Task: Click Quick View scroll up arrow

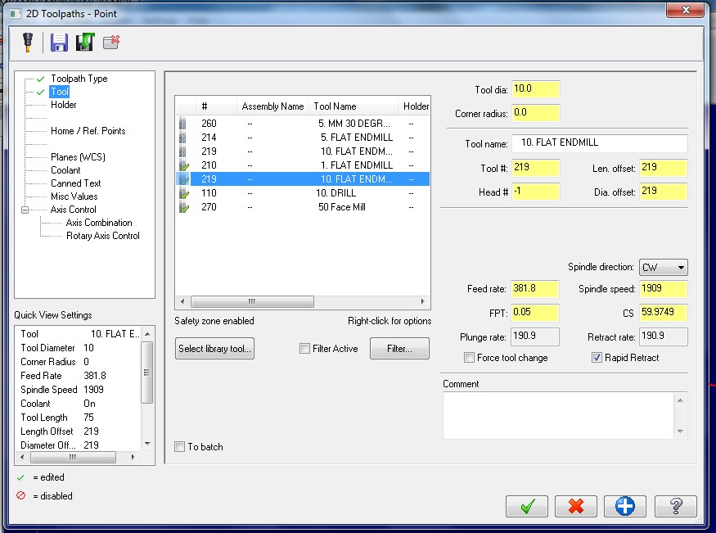Action: coord(147,334)
